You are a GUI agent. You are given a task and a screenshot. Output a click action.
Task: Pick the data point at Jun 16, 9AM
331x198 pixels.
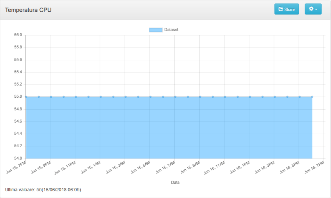click(x=200, y=97)
